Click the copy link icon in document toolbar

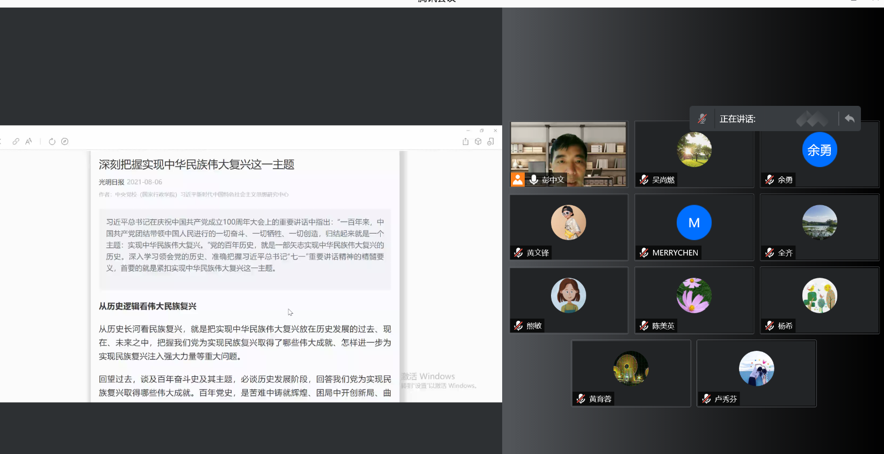(16, 141)
